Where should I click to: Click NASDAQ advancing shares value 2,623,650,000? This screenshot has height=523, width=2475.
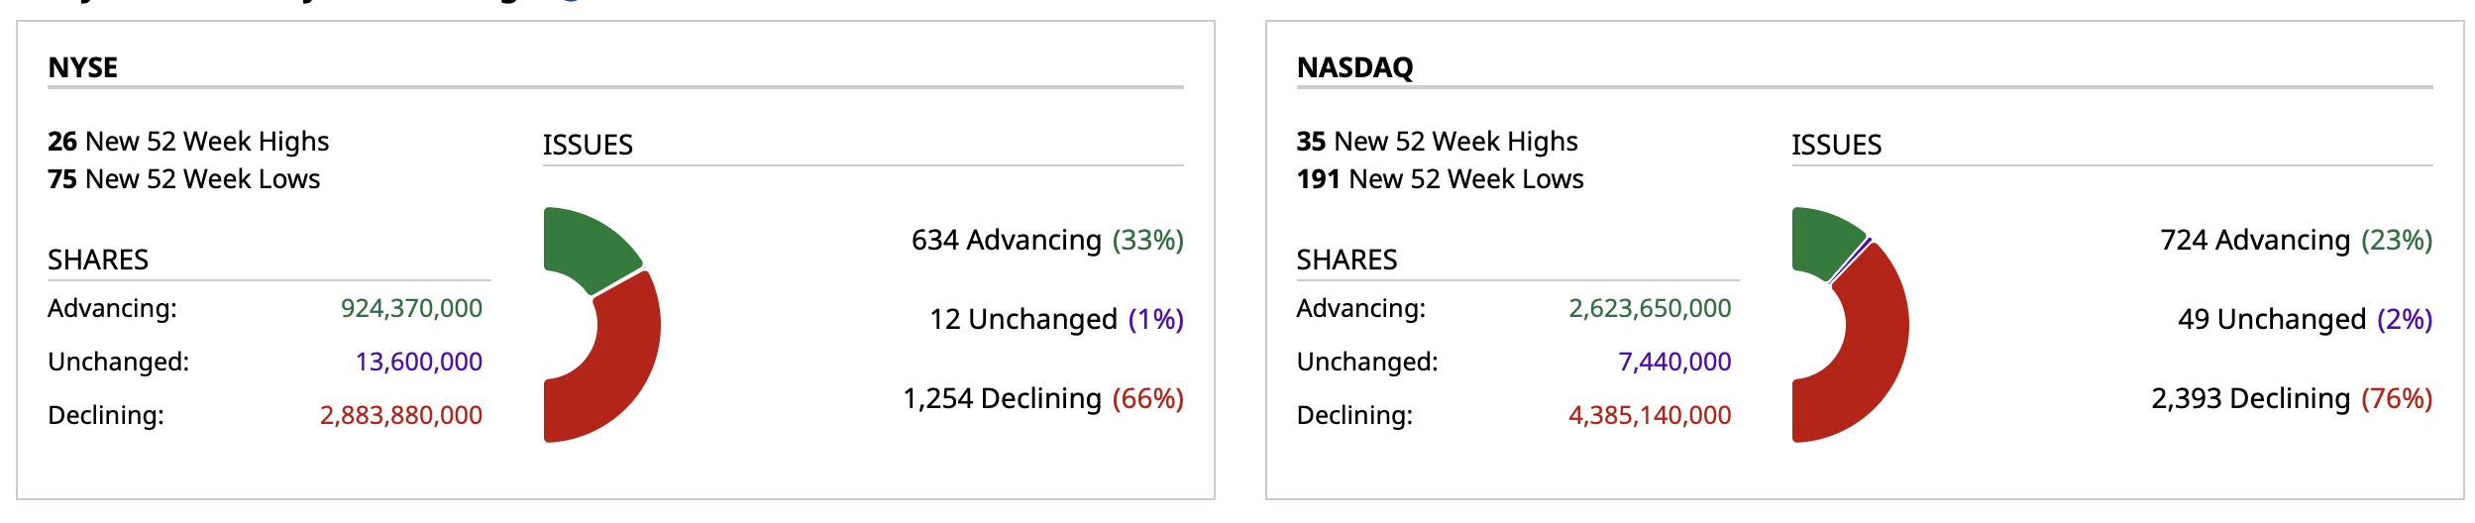click(1650, 308)
